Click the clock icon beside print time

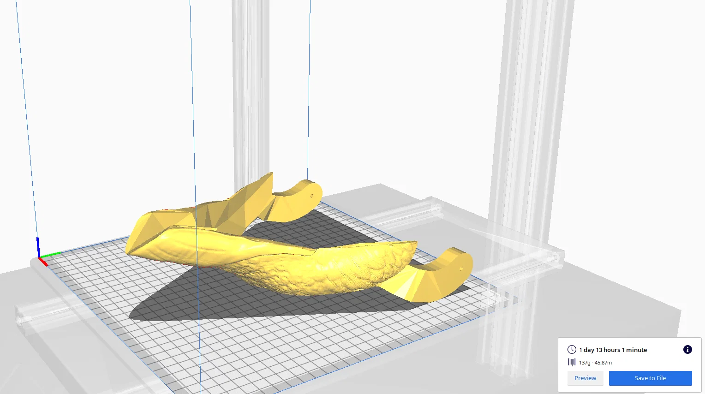[x=572, y=350]
